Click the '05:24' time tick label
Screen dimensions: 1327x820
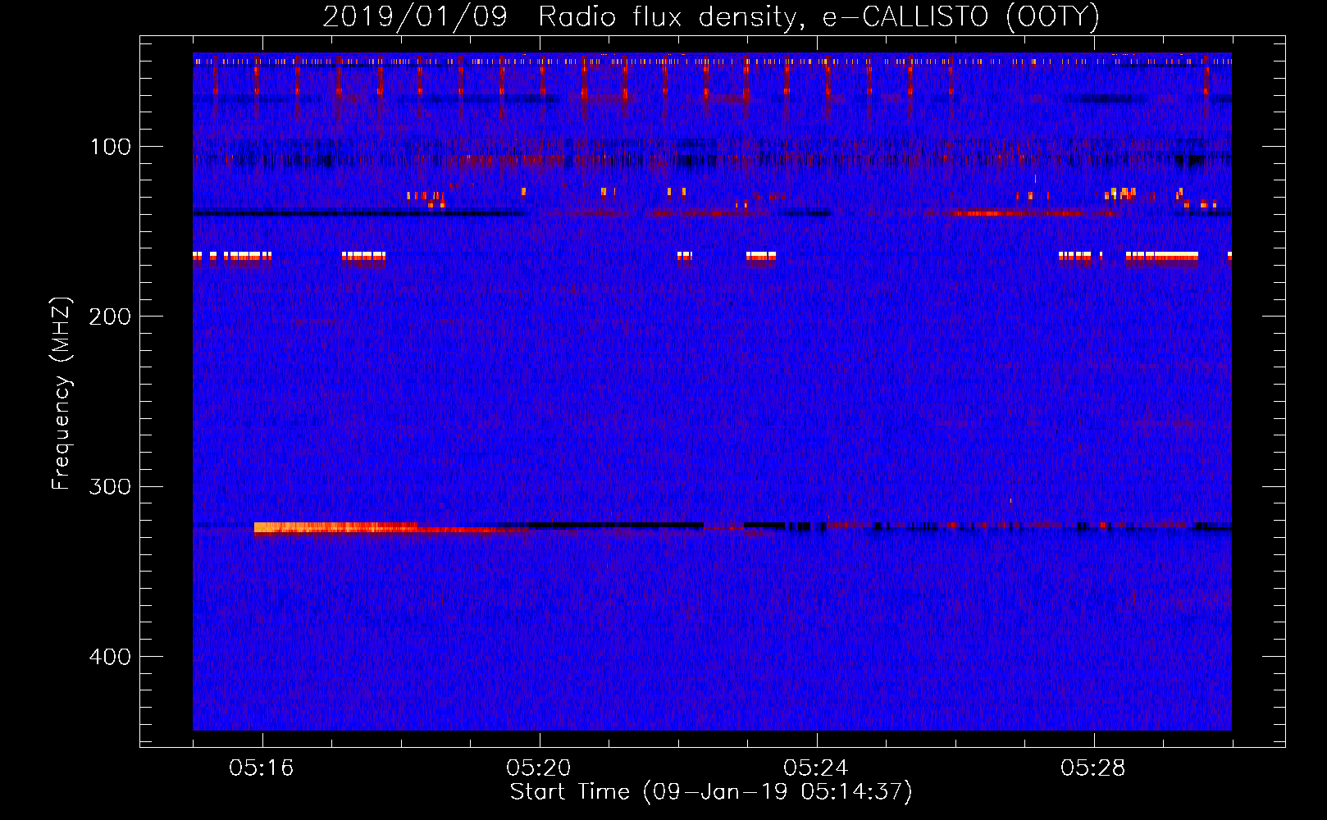(816, 768)
